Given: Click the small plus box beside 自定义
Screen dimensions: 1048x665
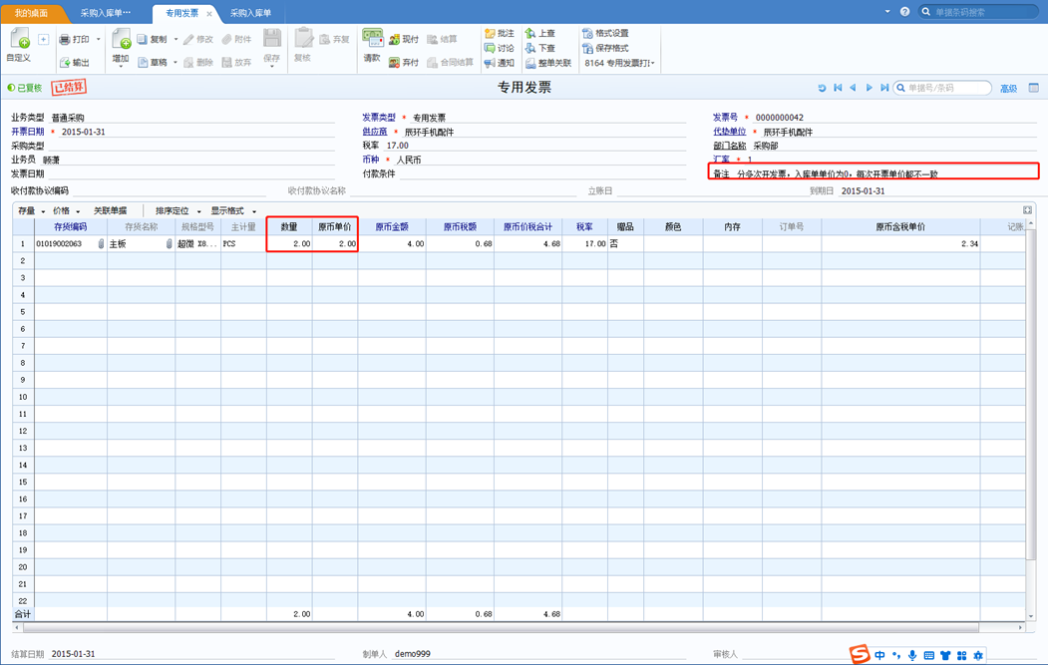Looking at the screenshot, I should [44, 40].
